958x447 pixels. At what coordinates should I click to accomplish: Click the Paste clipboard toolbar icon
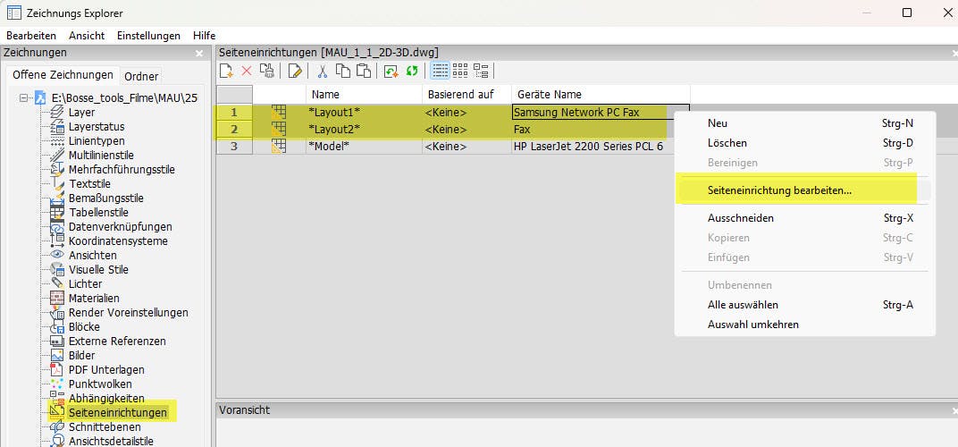point(364,71)
